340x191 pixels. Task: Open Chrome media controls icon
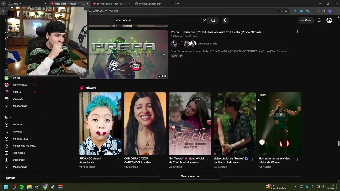pyautogui.click(x=323, y=11)
